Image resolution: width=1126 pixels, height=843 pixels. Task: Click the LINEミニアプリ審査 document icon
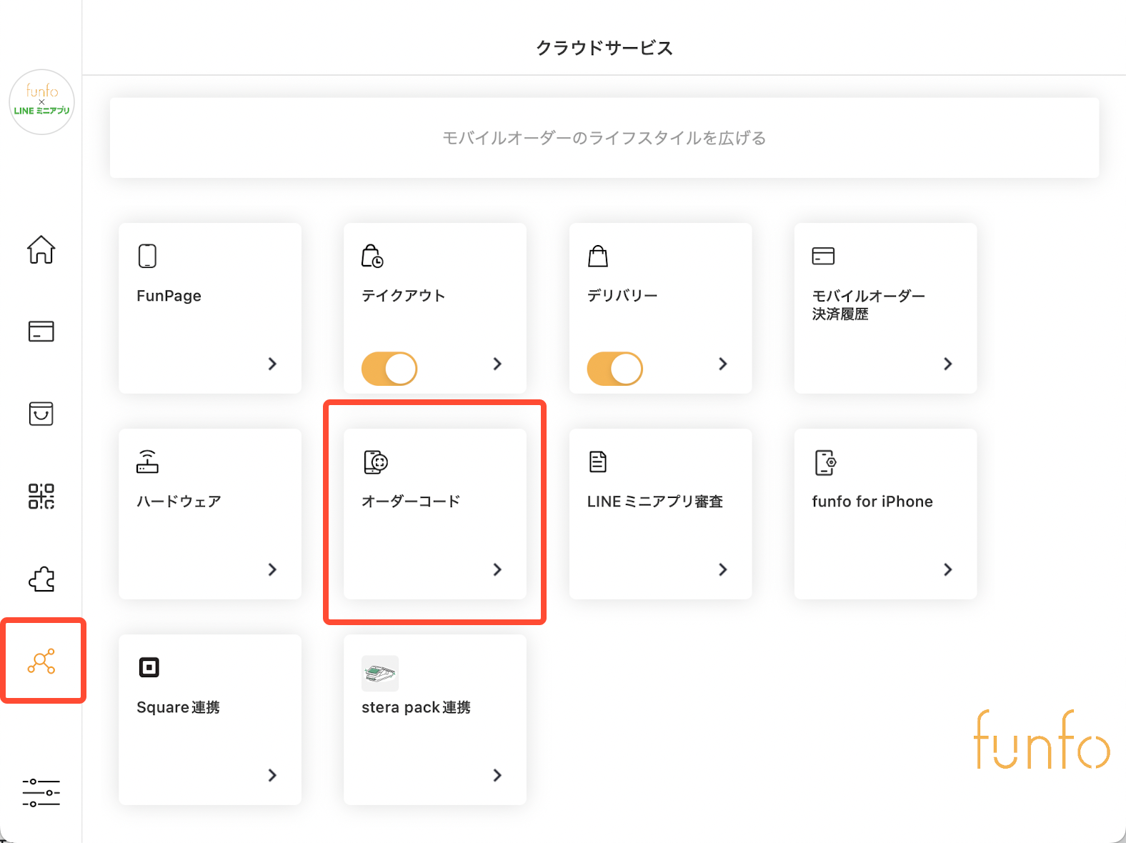(598, 462)
